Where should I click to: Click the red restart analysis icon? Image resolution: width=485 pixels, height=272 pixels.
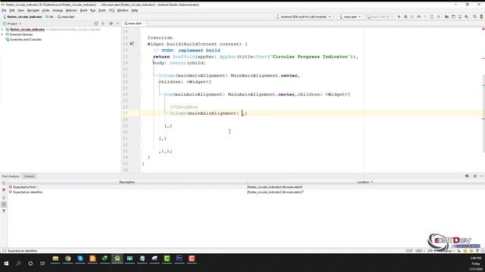point(4,183)
